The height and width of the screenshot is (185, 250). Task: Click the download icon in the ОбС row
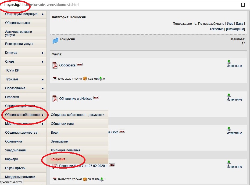pos(229,129)
